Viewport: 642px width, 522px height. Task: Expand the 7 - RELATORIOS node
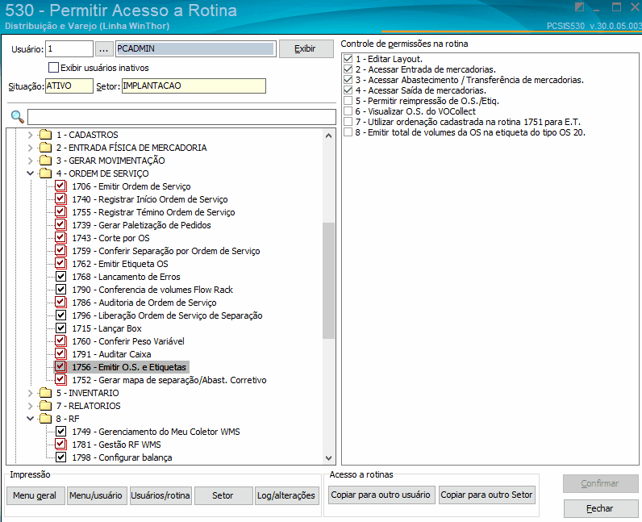[x=30, y=406]
